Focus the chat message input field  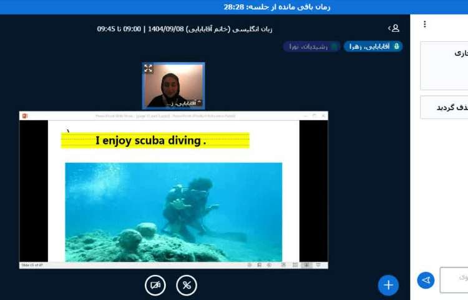[454, 280]
